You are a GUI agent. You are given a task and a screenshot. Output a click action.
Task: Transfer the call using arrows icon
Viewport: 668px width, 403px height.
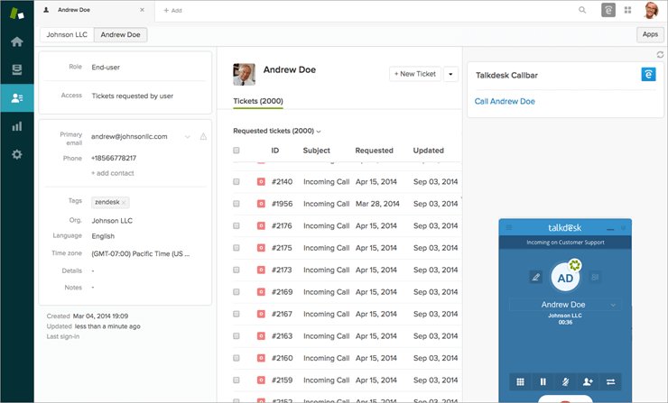click(x=611, y=381)
